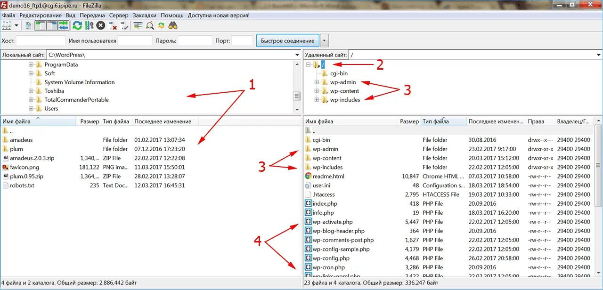The width and height of the screenshot is (603, 290).
Task: Click readme.html Chrome icon
Action: (308, 176)
